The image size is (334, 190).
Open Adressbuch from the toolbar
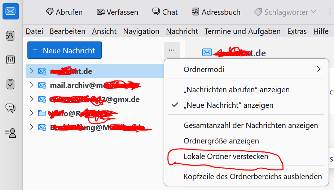(216, 12)
